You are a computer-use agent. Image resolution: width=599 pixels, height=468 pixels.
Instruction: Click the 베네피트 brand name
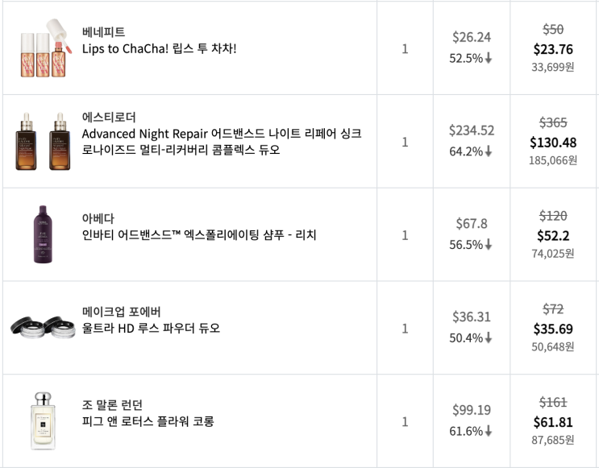pos(104,32)
